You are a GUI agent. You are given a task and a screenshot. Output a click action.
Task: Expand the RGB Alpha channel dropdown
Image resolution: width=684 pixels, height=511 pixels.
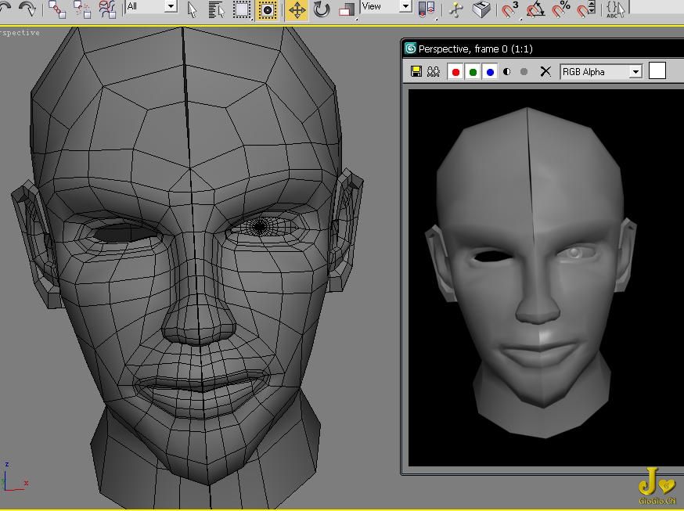pyautogui.click(x=635, y=72)
